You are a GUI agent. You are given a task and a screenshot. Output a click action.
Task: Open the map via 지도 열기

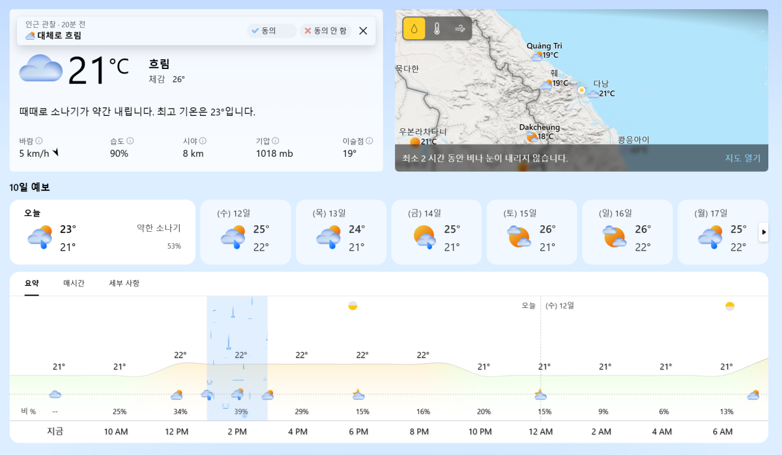742,158
